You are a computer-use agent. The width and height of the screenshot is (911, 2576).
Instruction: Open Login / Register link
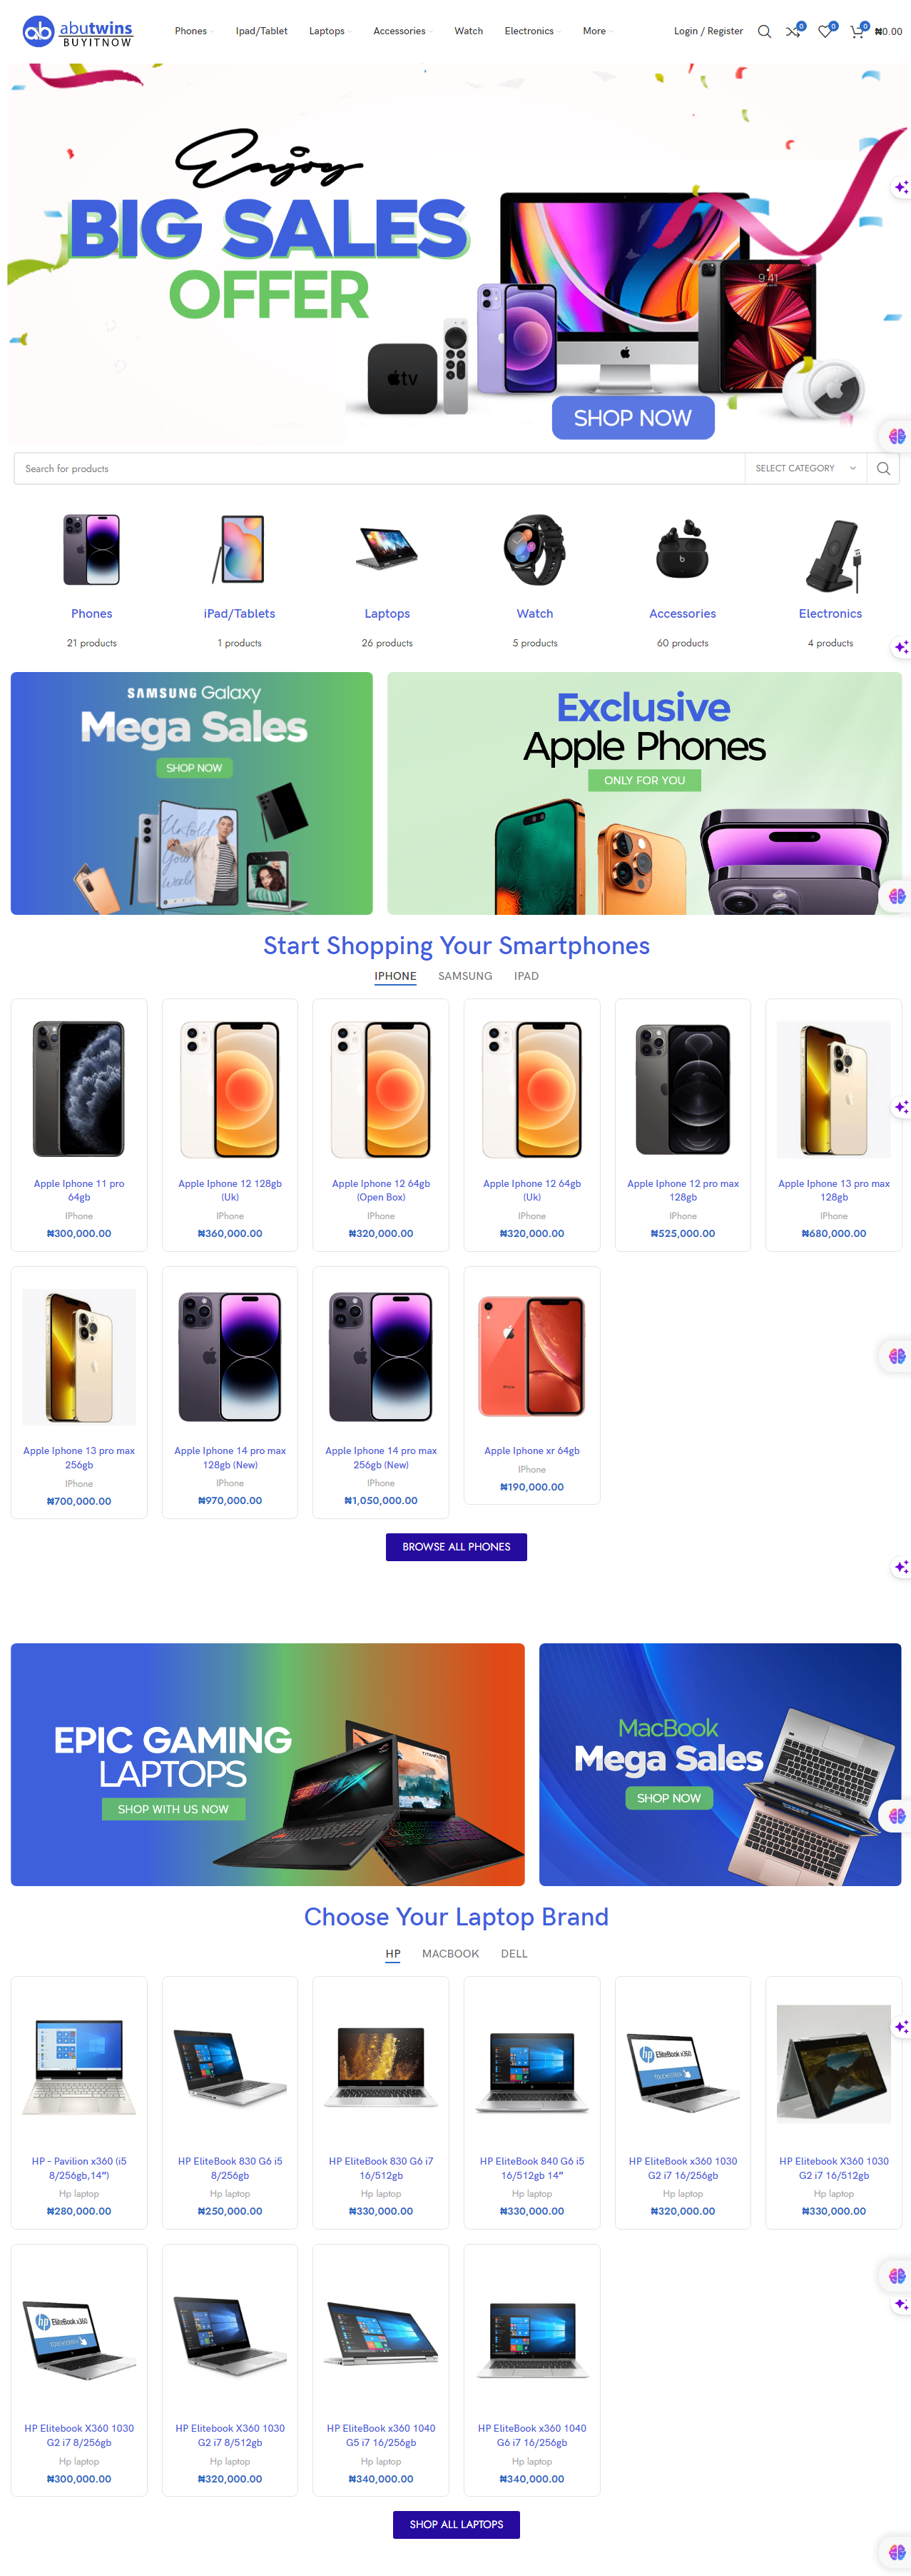pos(708,31)
